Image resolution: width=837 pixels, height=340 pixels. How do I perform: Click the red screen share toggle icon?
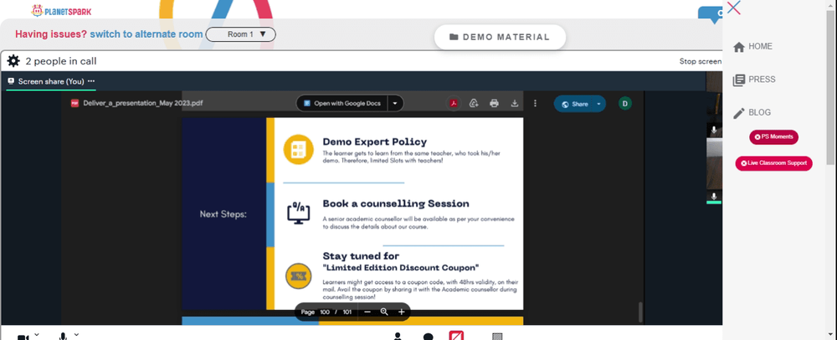click(x=456, y=336)
